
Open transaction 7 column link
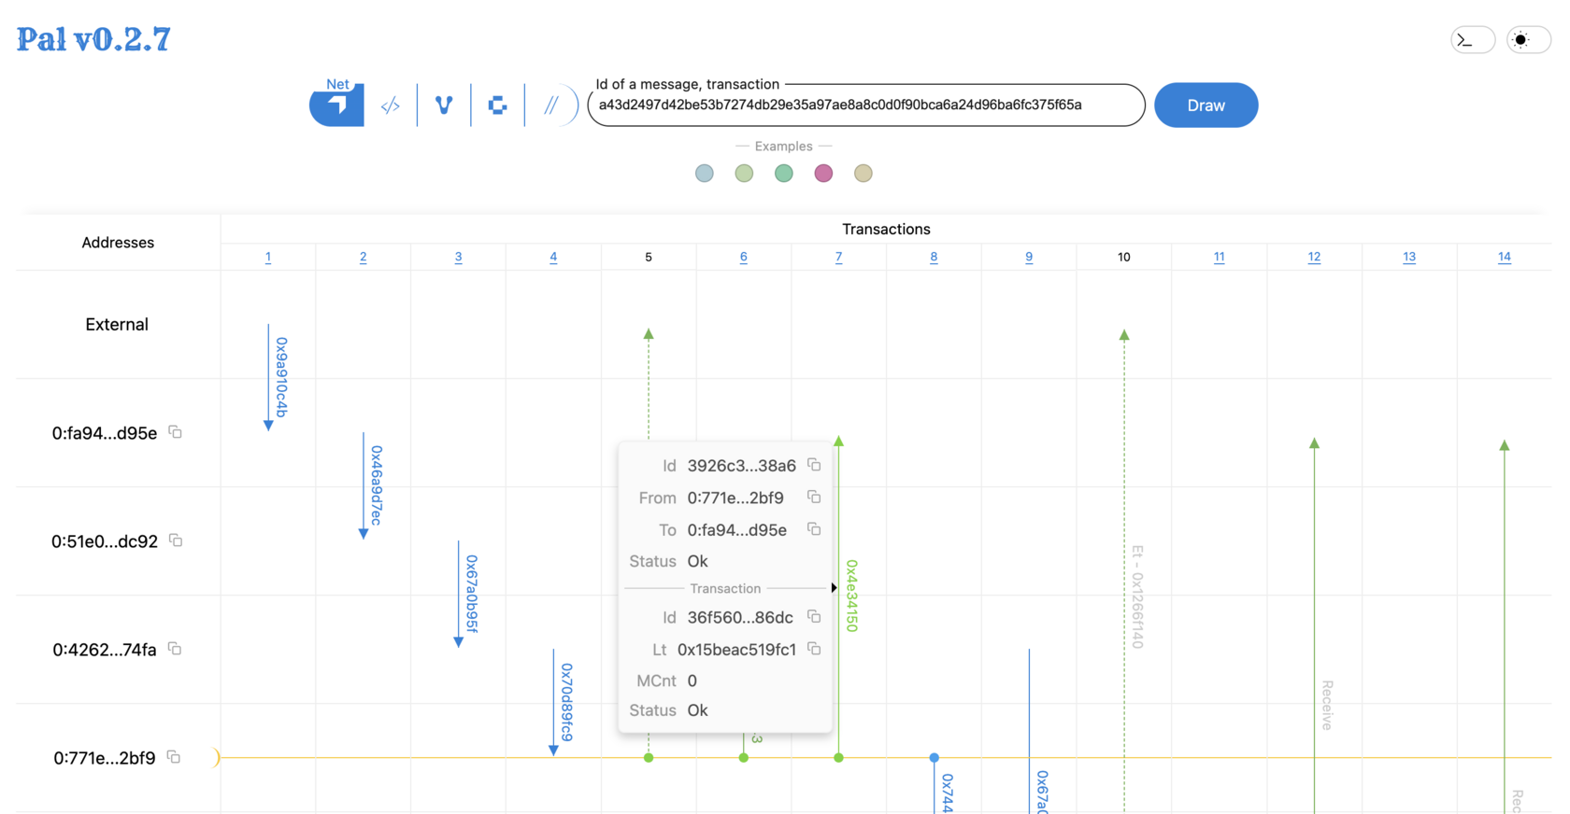coord(838,257)
